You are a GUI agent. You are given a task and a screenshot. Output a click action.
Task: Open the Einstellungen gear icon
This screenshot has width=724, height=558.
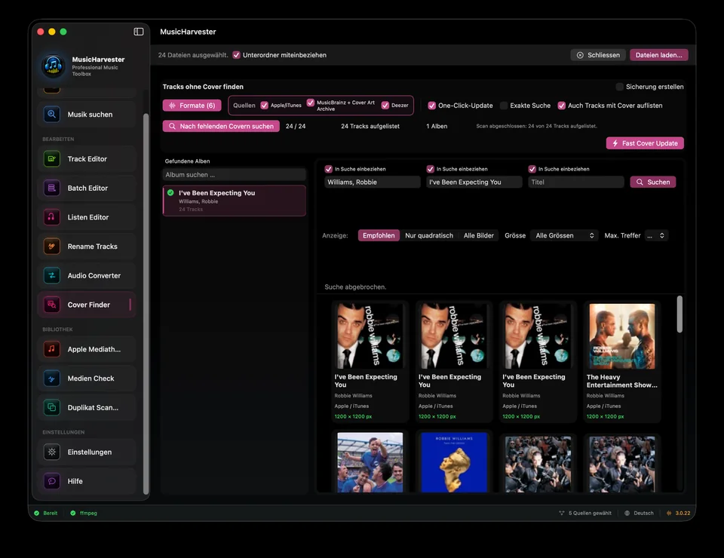click(x=52, y=452)
